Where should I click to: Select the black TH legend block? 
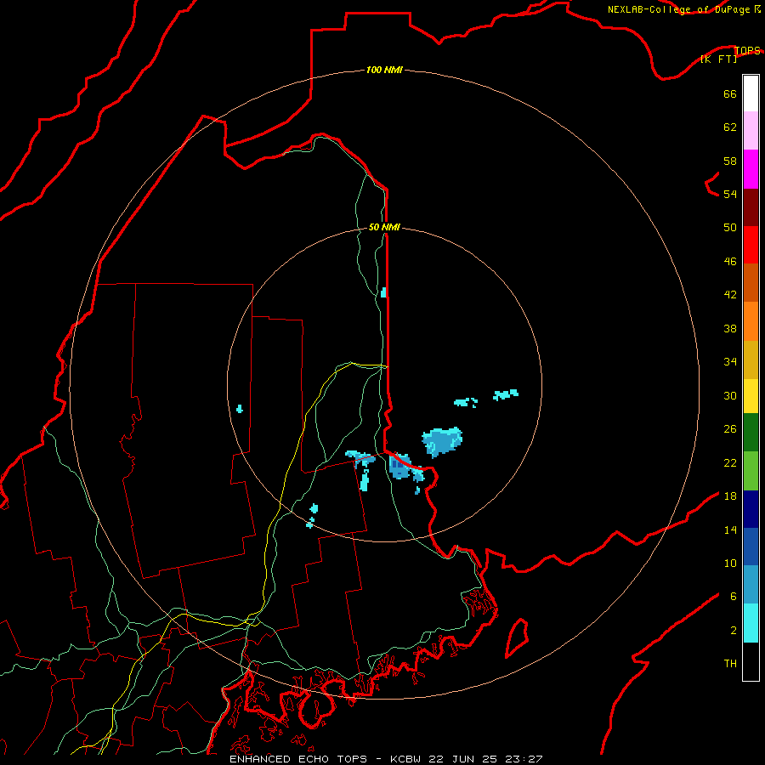tap(751, 661)
